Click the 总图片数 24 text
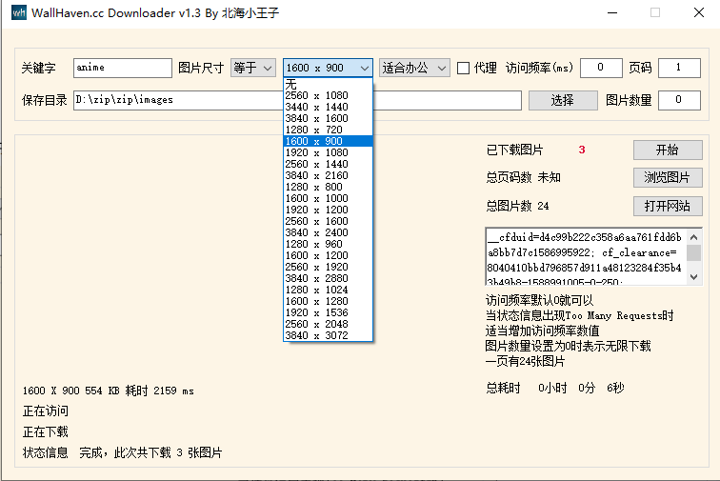Screen dimensions: 720x481 (517, 206)
